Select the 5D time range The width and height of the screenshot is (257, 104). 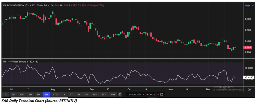(13, 94)
